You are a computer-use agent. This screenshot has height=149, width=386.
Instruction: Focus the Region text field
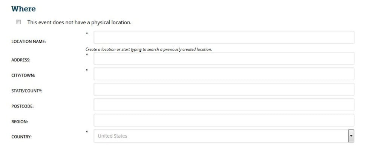[x=224, y=120]
